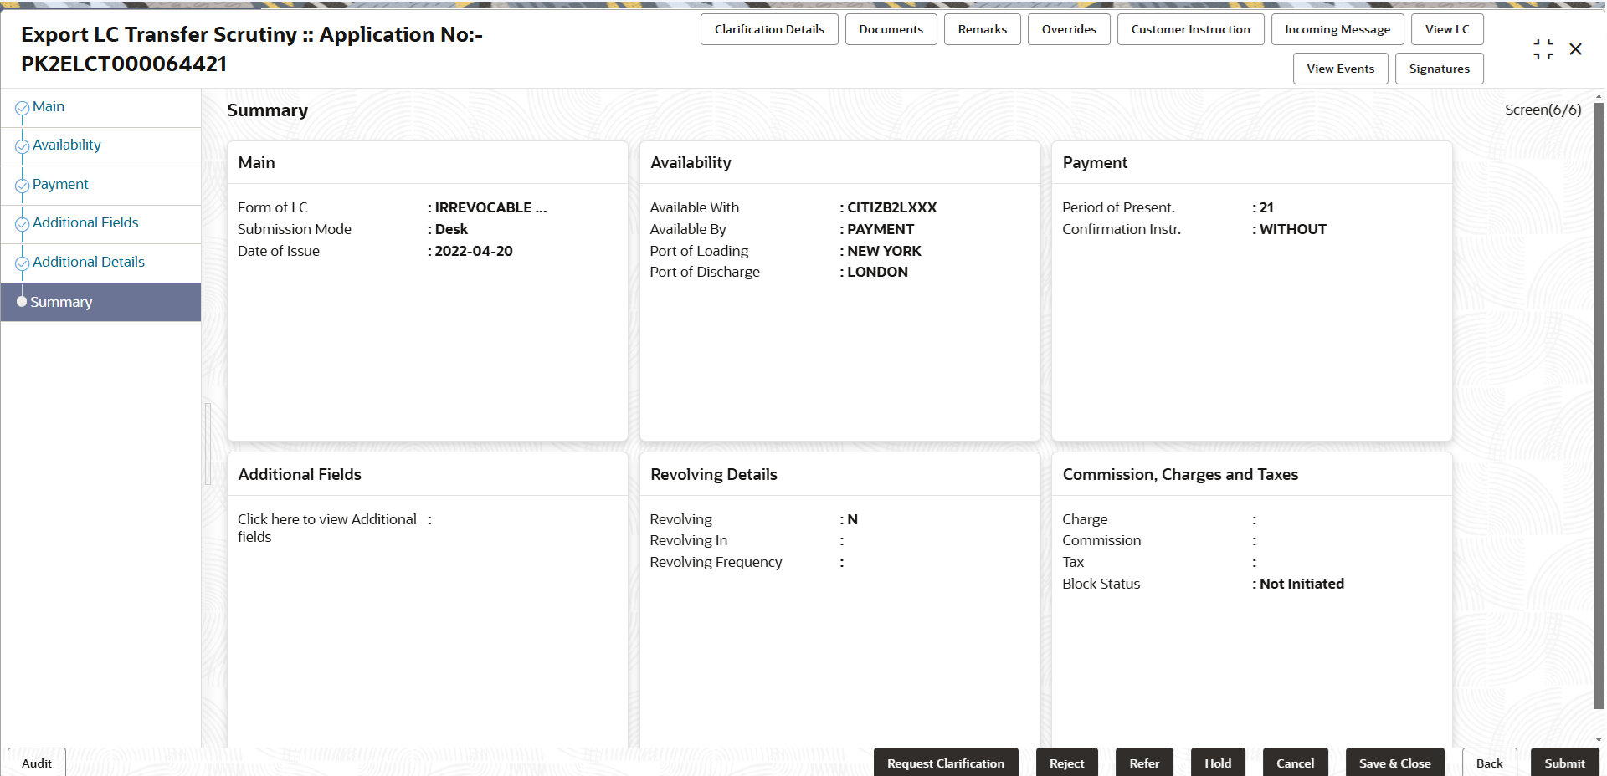The image size is (1607, 776).
Task: Reject the application
Action: pos(1067,763)
